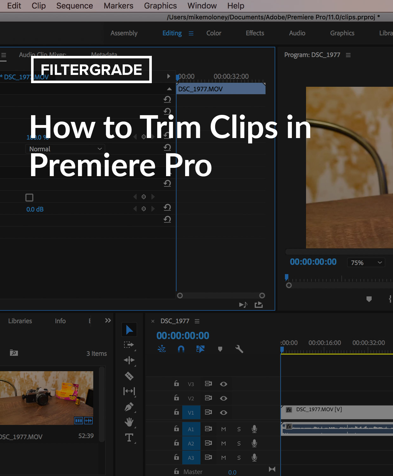Toggle Snap magnet in timeline
Screen dimensions: 393x476
(181, 349)
